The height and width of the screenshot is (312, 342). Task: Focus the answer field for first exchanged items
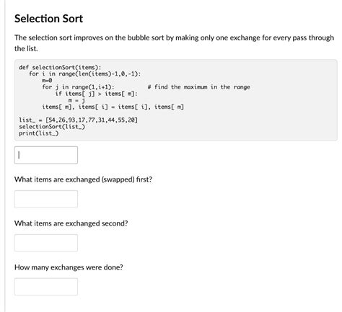[46, 199]
